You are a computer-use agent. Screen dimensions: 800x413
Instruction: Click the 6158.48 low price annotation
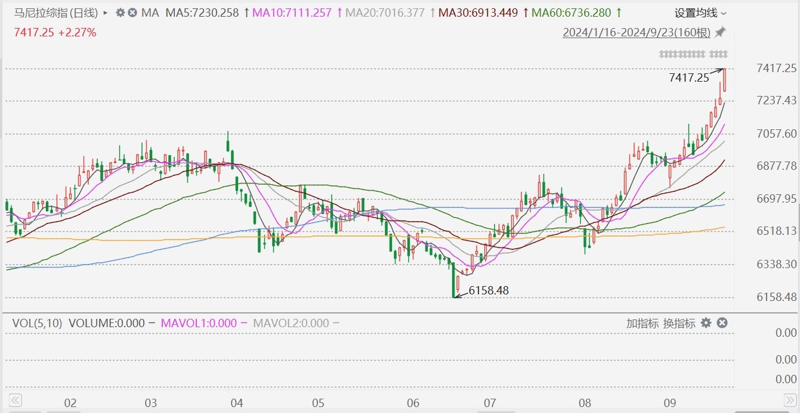point(489,291)
